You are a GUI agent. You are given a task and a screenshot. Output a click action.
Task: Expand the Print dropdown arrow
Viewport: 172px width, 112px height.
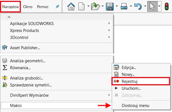tap(131, 6)
